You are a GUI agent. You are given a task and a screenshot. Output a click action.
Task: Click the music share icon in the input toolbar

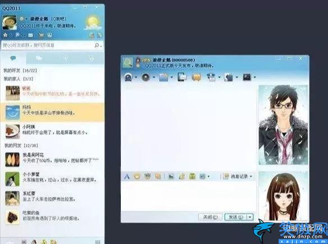(181, 177)
